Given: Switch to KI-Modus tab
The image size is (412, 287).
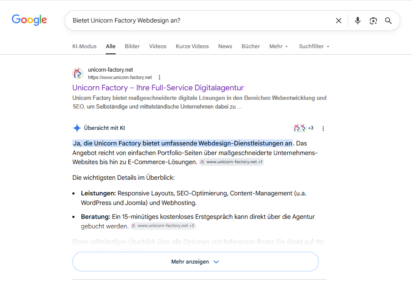Looking at the screenshot, I should (x=84, y=46).
